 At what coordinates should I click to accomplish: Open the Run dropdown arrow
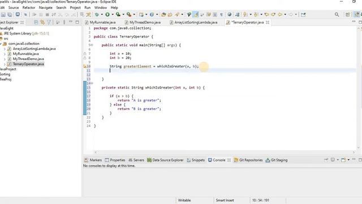[113, 15]
